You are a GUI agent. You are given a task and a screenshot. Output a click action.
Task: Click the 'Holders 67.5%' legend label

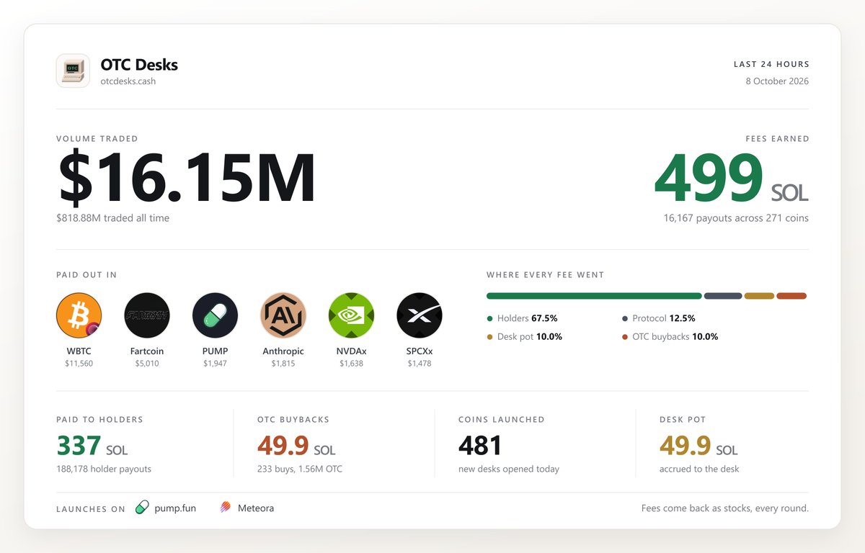coord(527,318)
